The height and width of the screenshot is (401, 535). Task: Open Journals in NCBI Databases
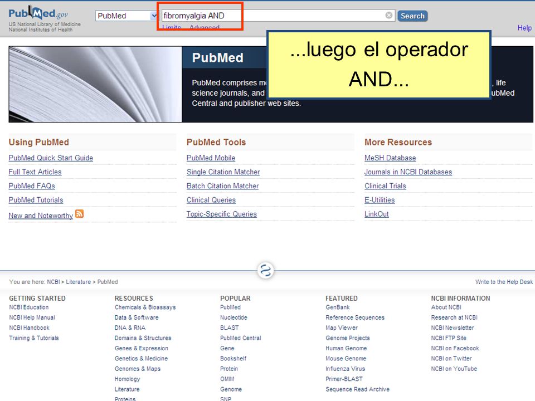coord(408,172)
